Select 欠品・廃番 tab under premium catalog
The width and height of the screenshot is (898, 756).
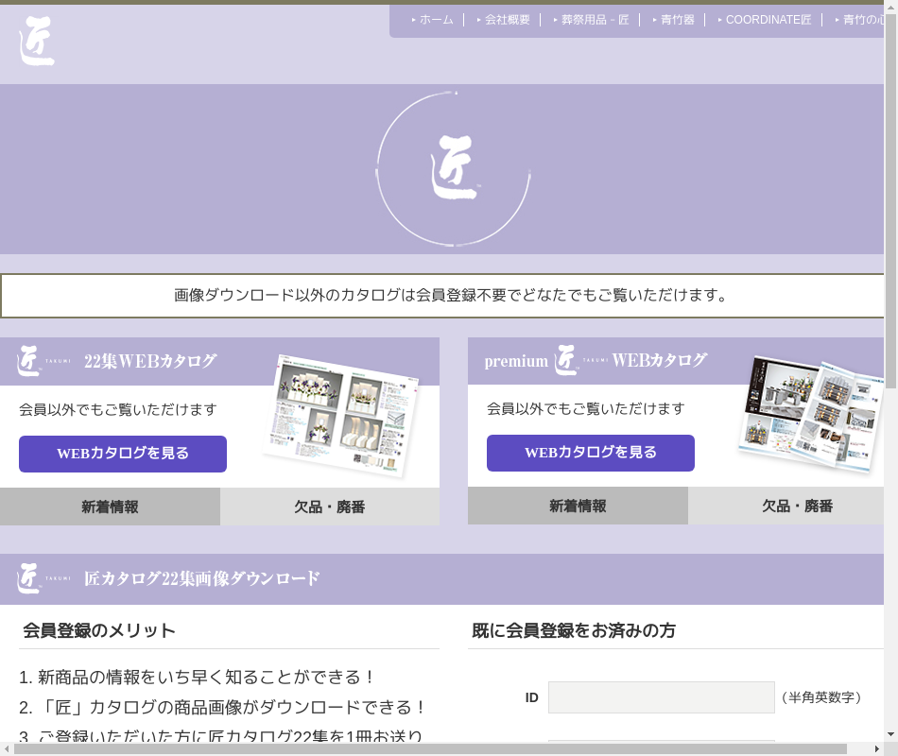tap(797, 506)
